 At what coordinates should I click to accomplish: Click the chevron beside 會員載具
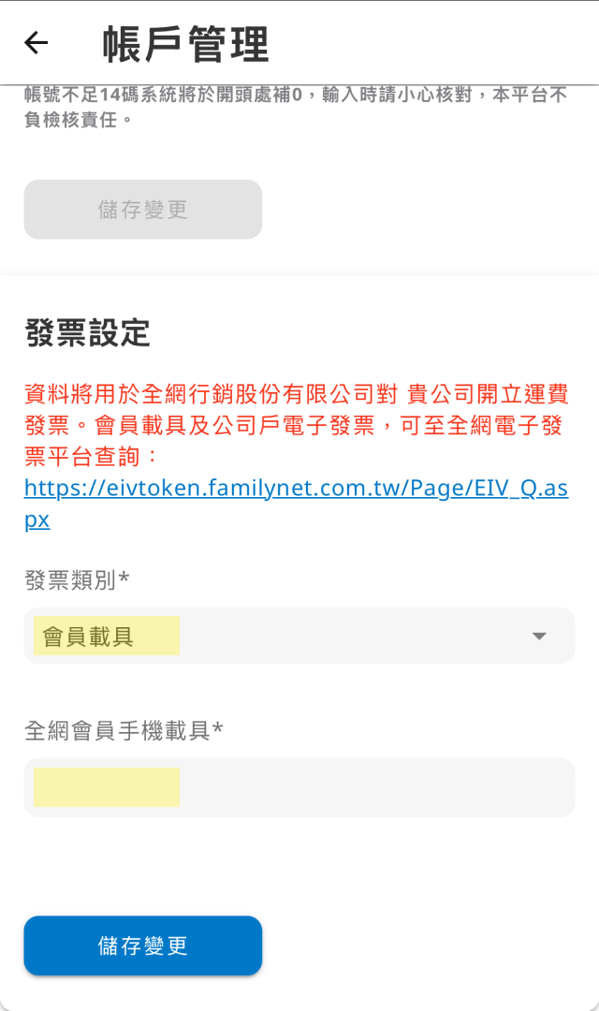539,636
